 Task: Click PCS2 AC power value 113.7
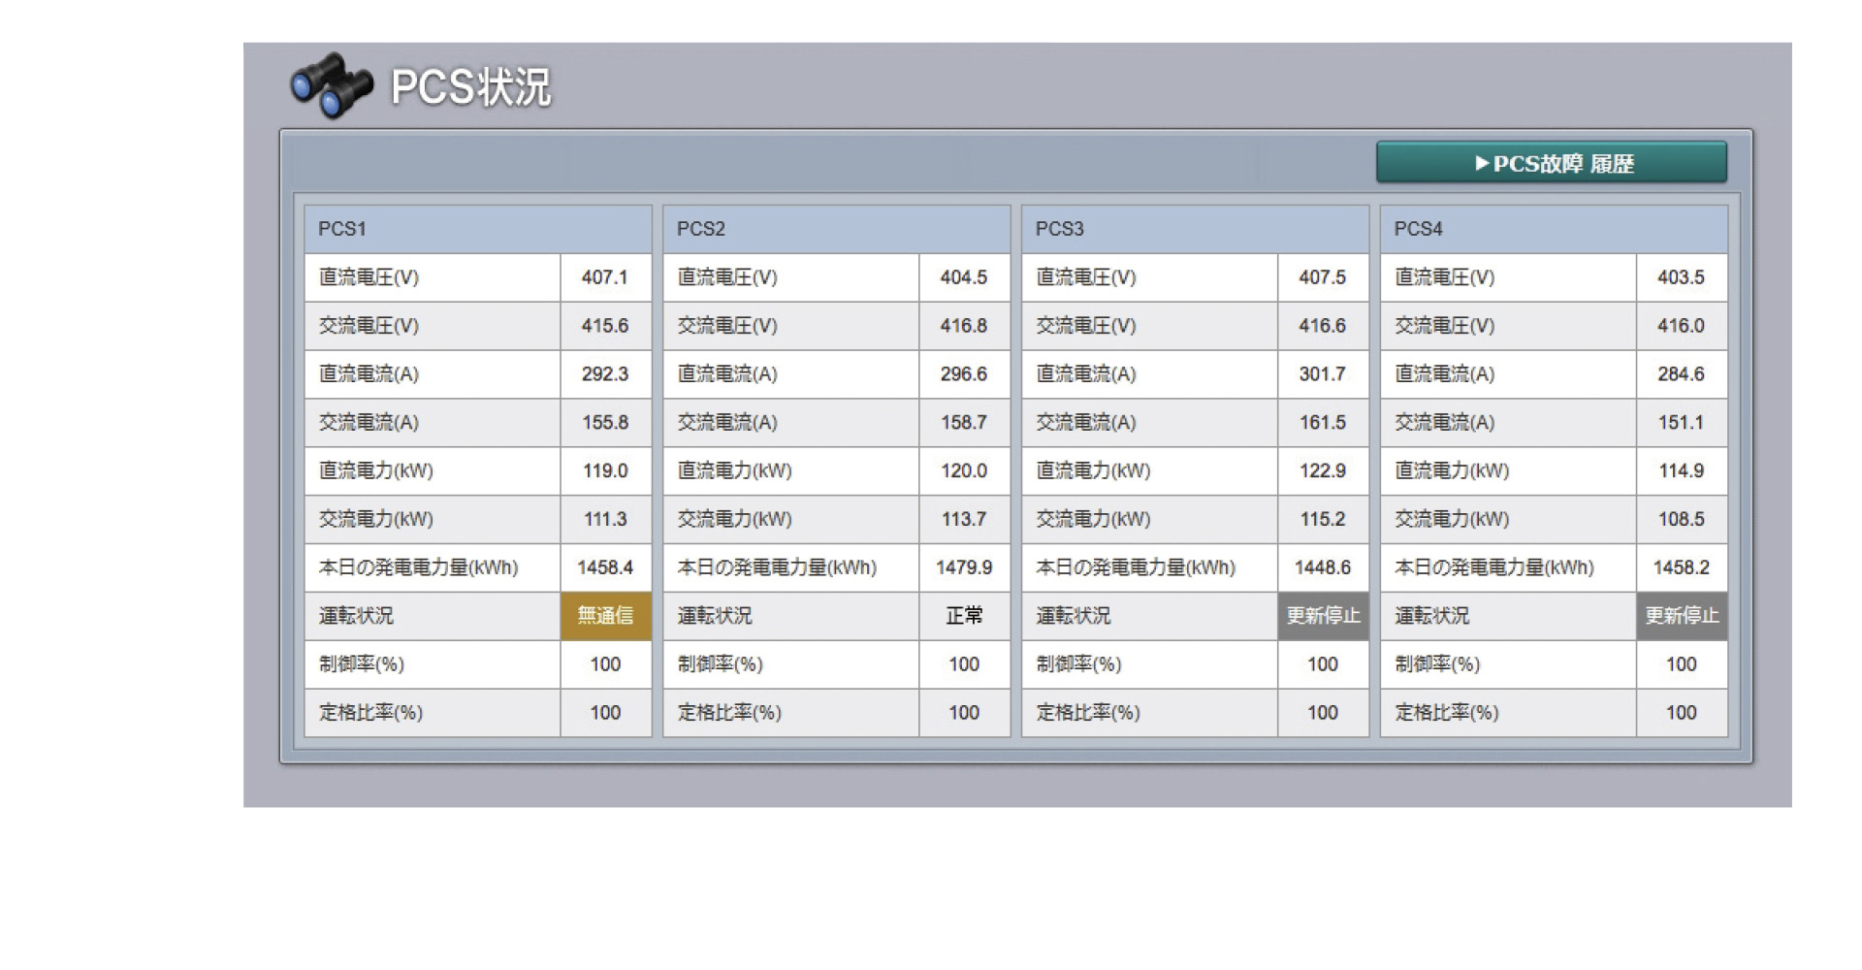tap(964, 520)
